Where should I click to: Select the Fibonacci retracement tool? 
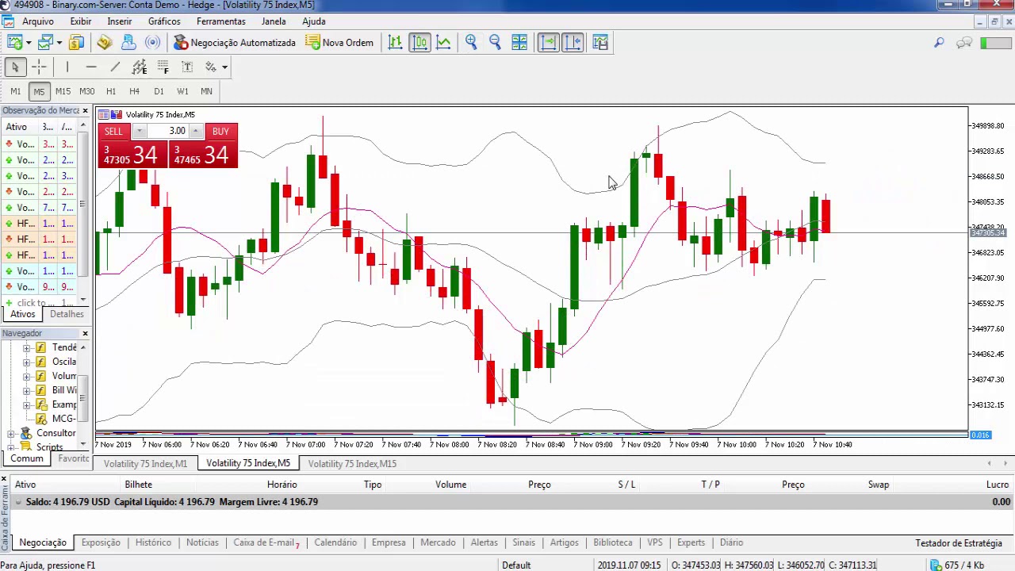click(x=163, y=67)
